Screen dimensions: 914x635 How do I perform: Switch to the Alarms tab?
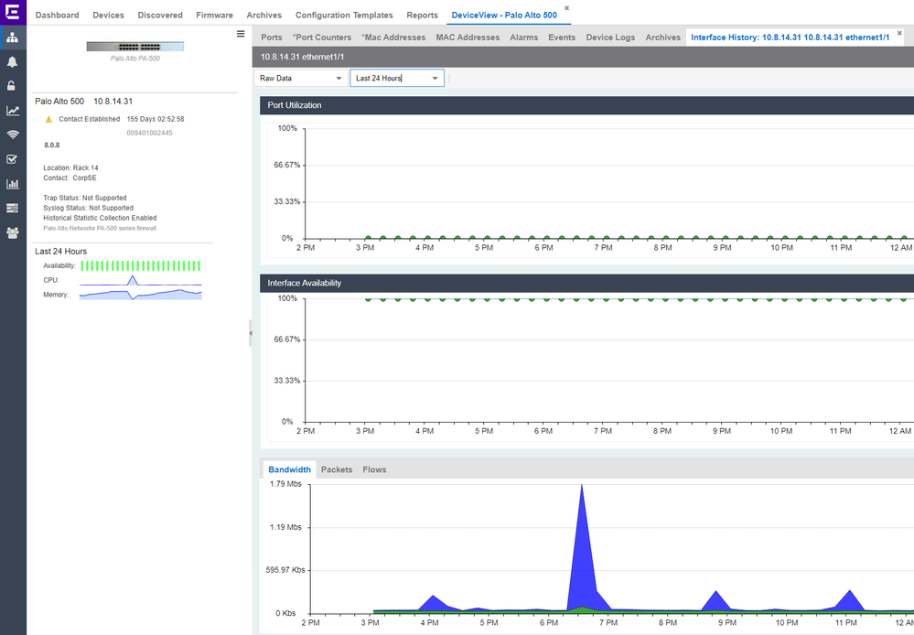click(x=524, y=38)
